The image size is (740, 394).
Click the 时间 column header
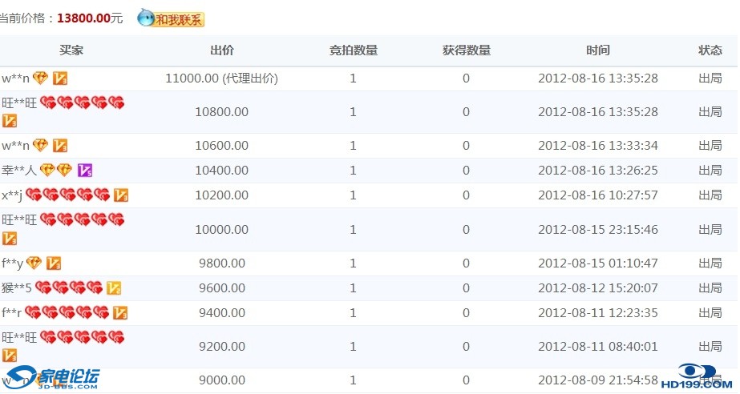point(597,50)
